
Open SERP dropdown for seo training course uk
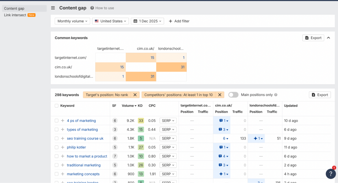point(168,138)
